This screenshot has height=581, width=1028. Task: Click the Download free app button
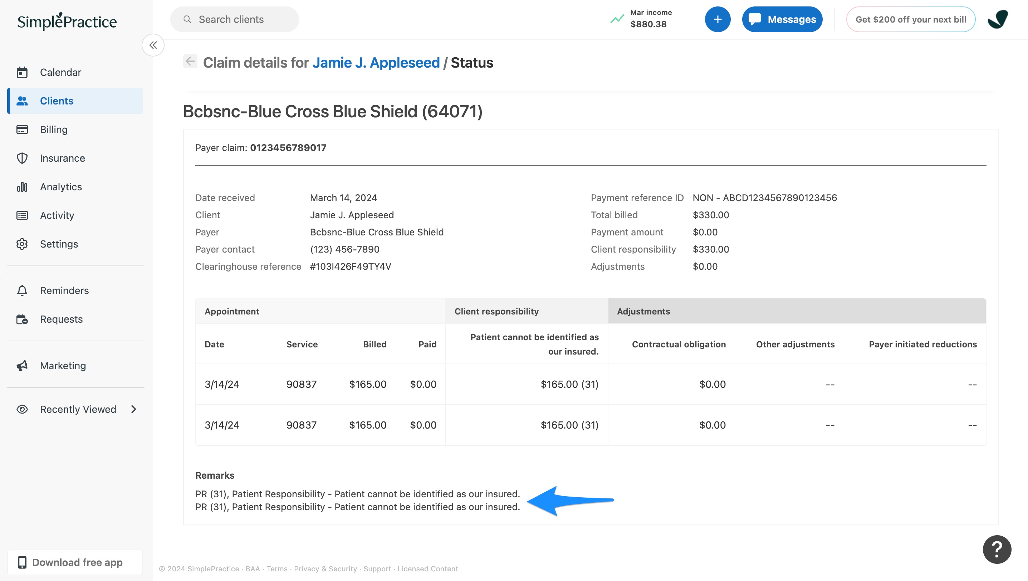[x=75, y=562]
